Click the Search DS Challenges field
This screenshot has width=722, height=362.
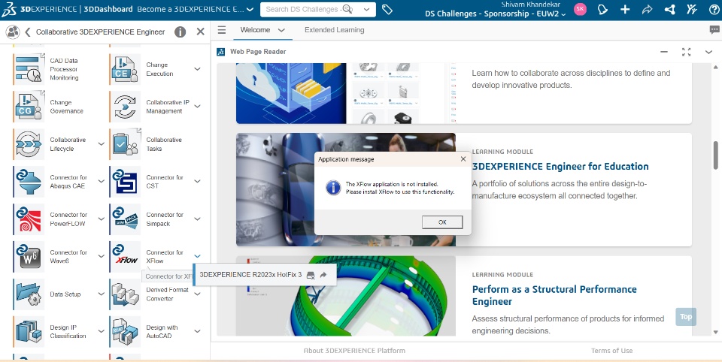tap(308, 9)
